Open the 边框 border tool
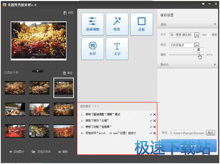 point(142,24)
